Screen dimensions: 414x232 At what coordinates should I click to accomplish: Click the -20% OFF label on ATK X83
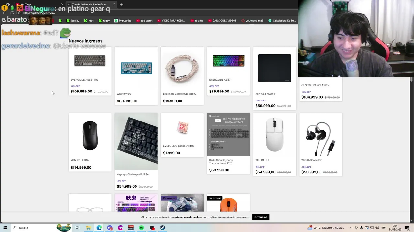click(261, 101)
